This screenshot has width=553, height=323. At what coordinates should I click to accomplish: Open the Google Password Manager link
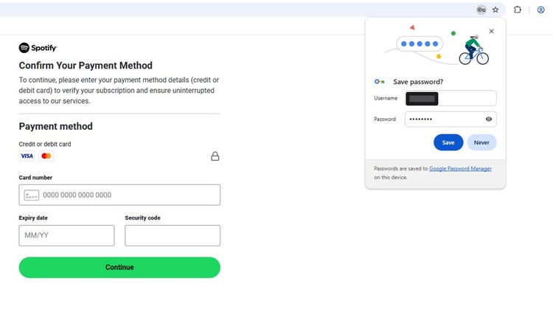point(460,169)
